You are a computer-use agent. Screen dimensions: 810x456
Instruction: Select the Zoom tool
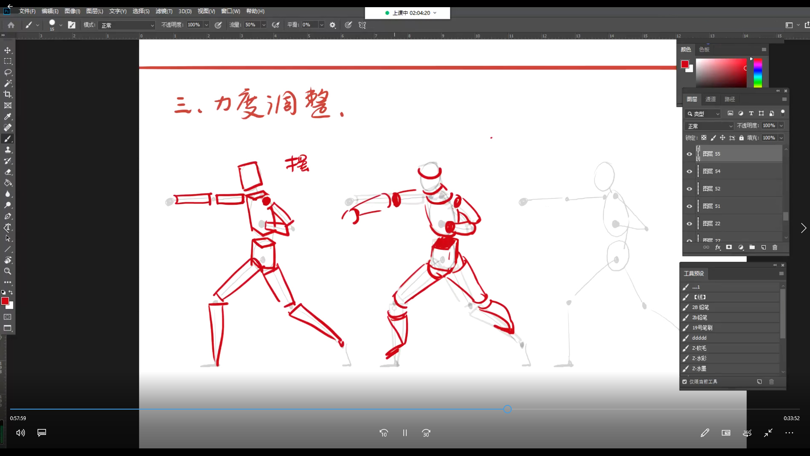(x=8, y=271)
